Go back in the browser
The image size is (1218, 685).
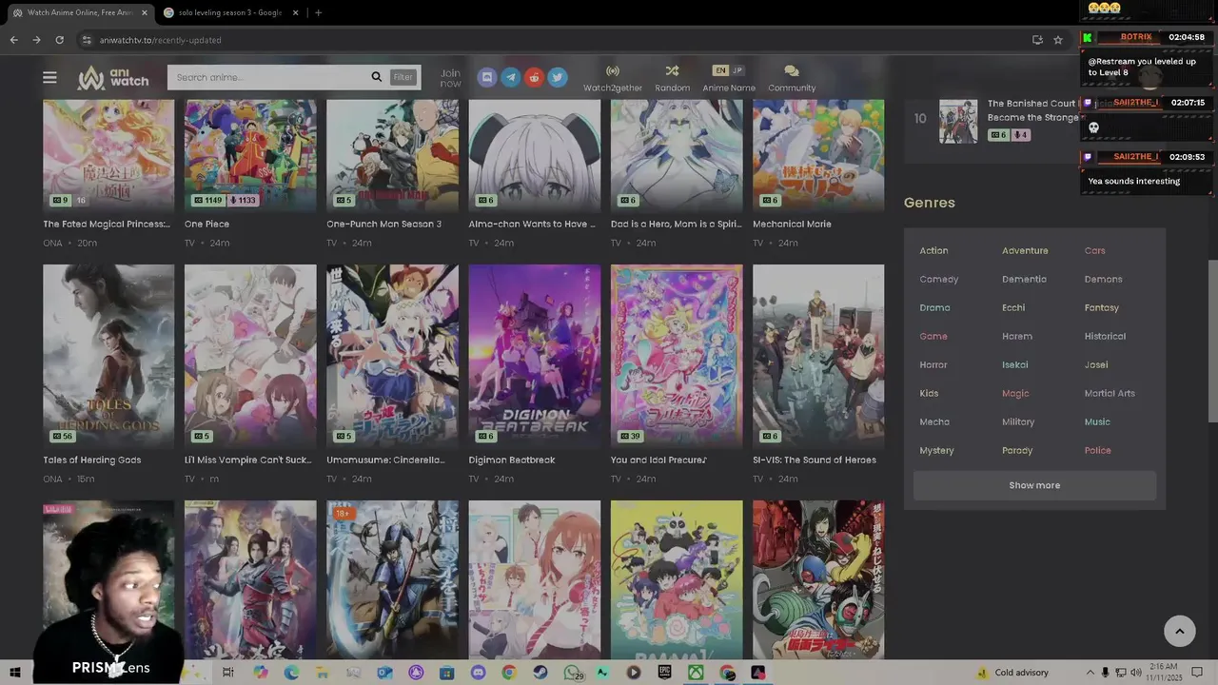pos(13,40)
